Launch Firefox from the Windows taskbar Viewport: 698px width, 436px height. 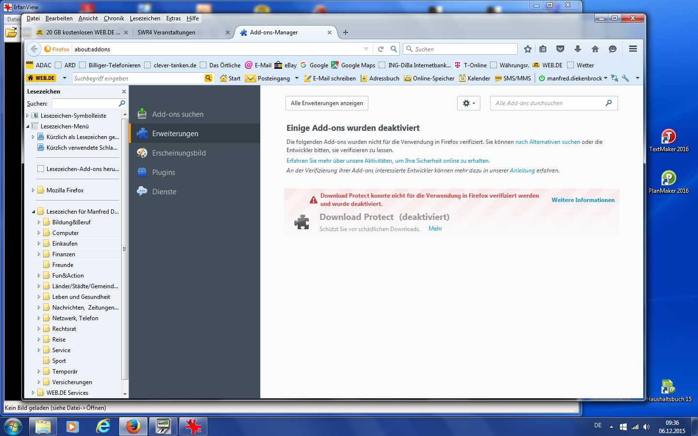[x=133, y=426]
